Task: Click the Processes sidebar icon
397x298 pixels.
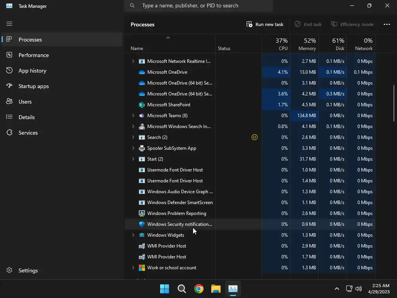Action: (9, 39)
